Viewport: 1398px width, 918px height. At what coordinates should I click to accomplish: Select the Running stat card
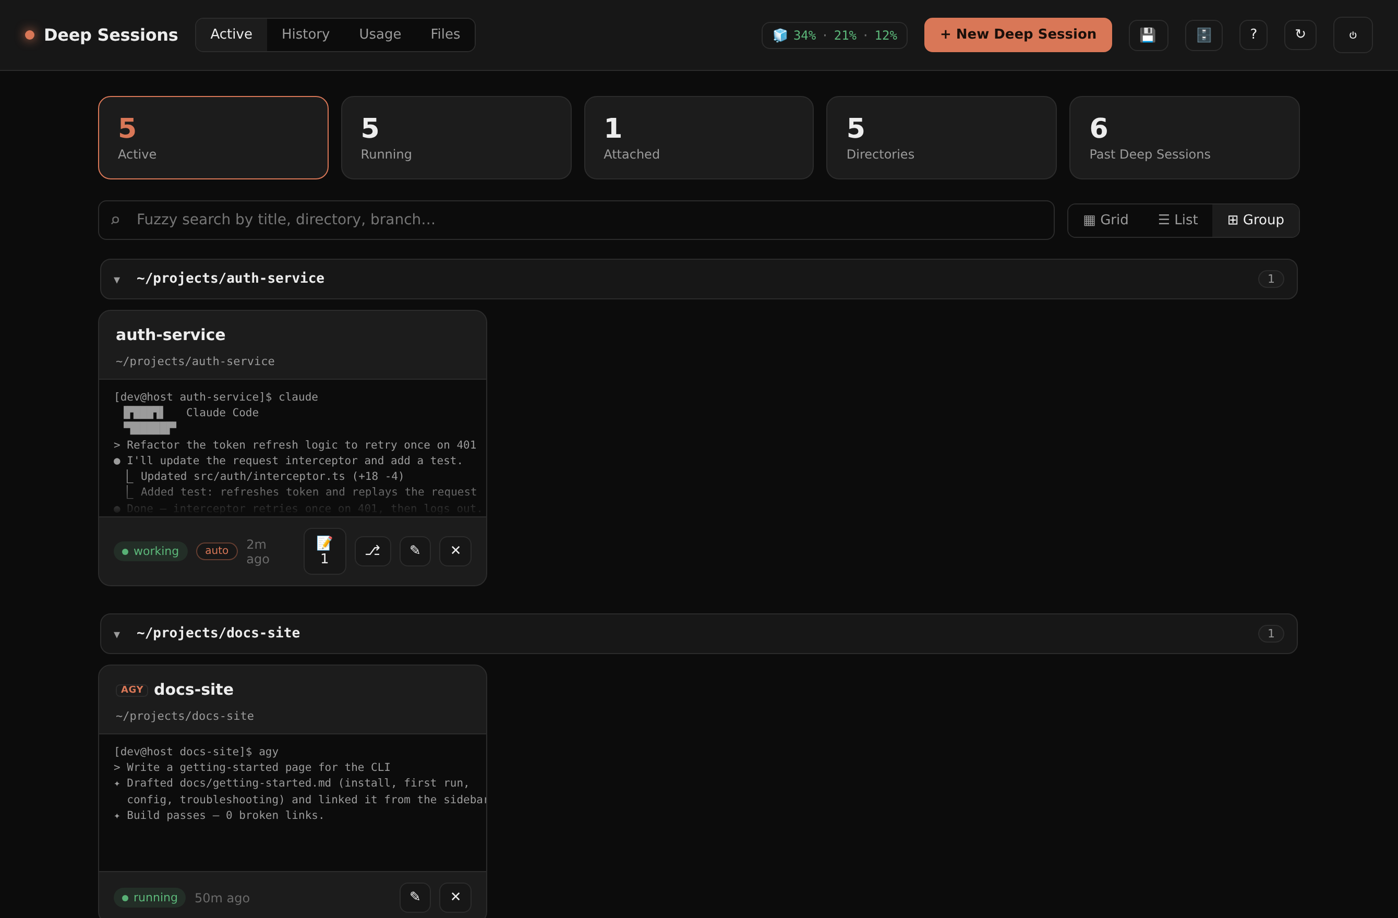[x=456, y=137]
